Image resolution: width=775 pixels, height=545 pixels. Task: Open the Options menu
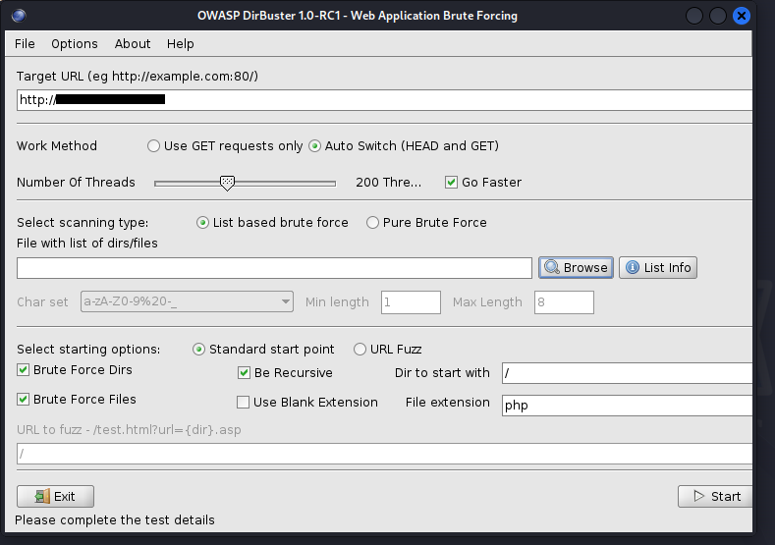tap(75, 43)
